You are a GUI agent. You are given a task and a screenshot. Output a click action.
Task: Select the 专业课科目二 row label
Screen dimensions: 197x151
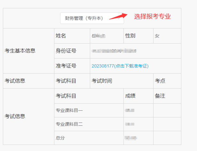69,124
